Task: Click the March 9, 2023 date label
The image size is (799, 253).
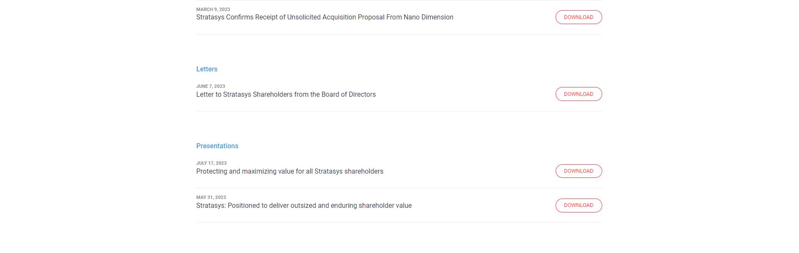Action: (213, 9)
